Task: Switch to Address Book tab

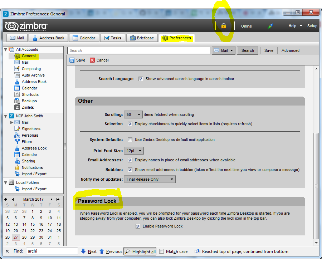Action: (48, 38)
